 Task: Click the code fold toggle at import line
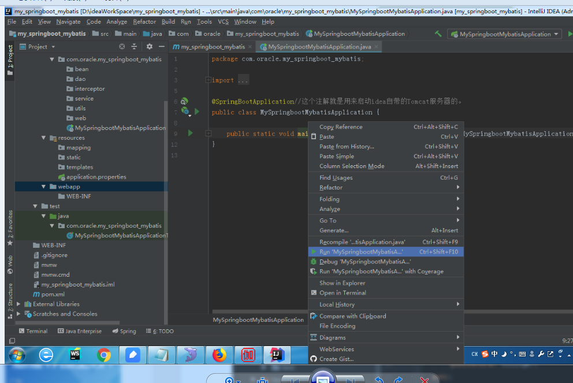coord(208,80)
